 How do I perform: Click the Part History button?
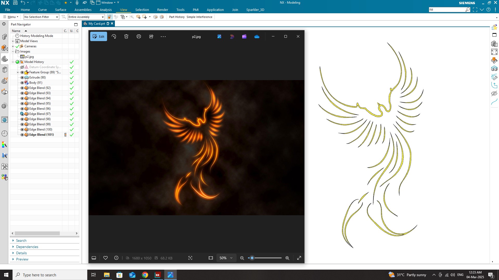[177, 17]
